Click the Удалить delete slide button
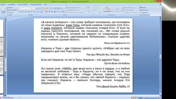The width and height of the screenshot is (176, 99). point(10,13)
